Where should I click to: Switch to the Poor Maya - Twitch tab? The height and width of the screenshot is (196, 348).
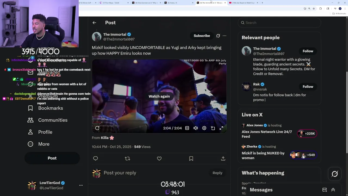114,3
